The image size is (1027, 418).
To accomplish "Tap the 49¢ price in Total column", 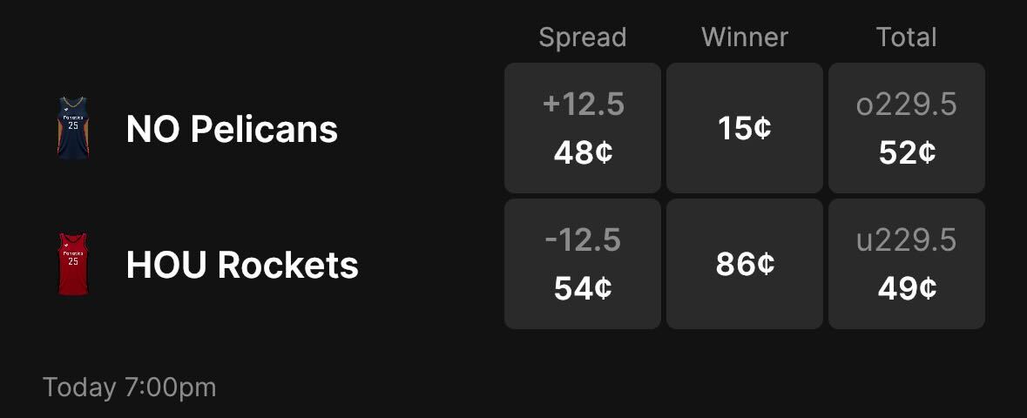I will click(x=907, y=288).
